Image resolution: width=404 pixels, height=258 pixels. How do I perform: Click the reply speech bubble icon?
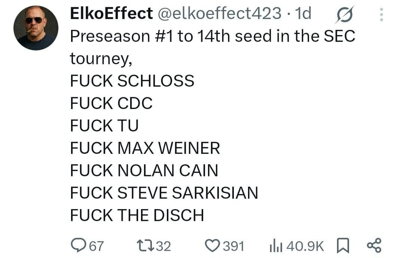point(77,245)
